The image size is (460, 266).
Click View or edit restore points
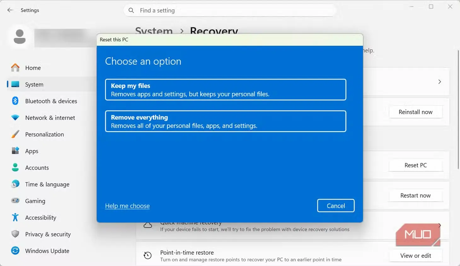[x=416, y=256]
